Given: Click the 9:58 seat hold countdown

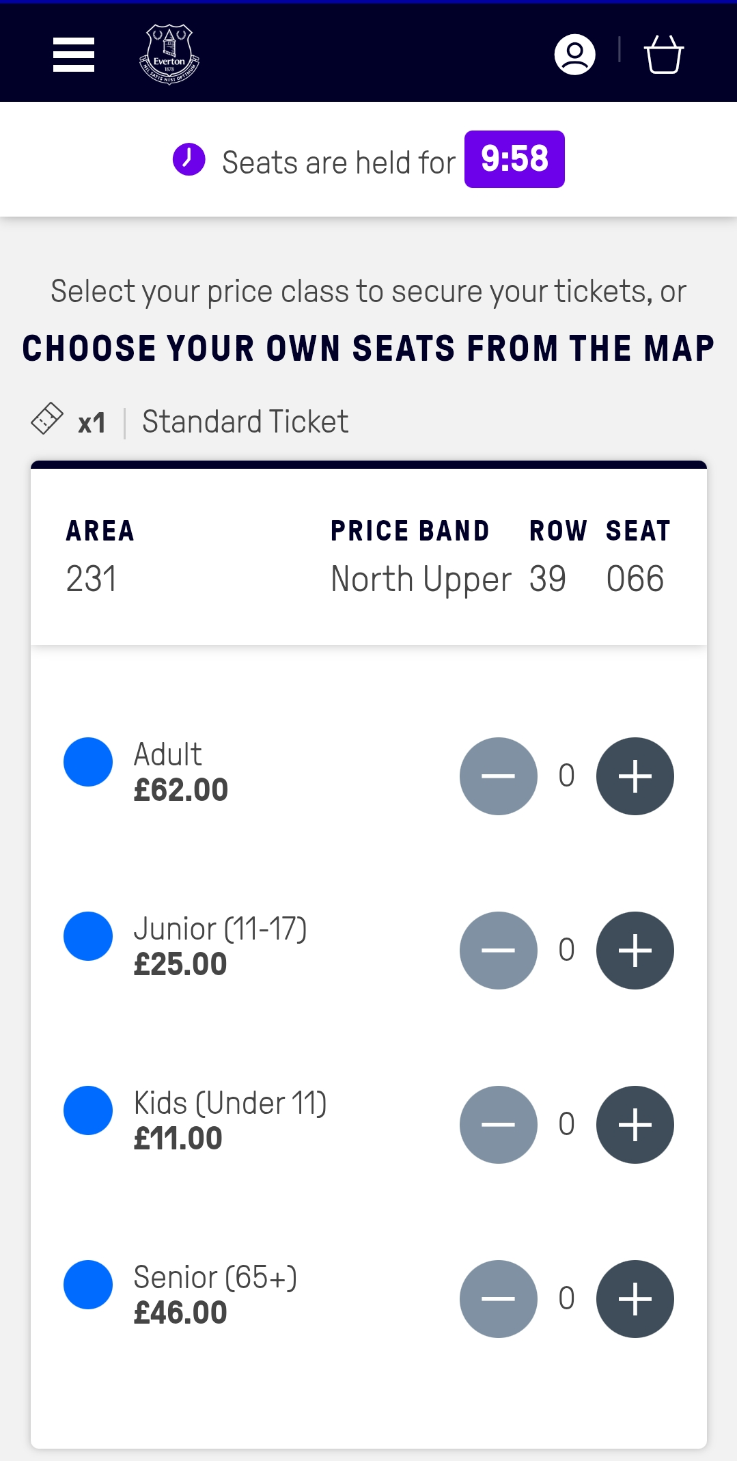Looking at the screenshot, I should coord(514,159).
